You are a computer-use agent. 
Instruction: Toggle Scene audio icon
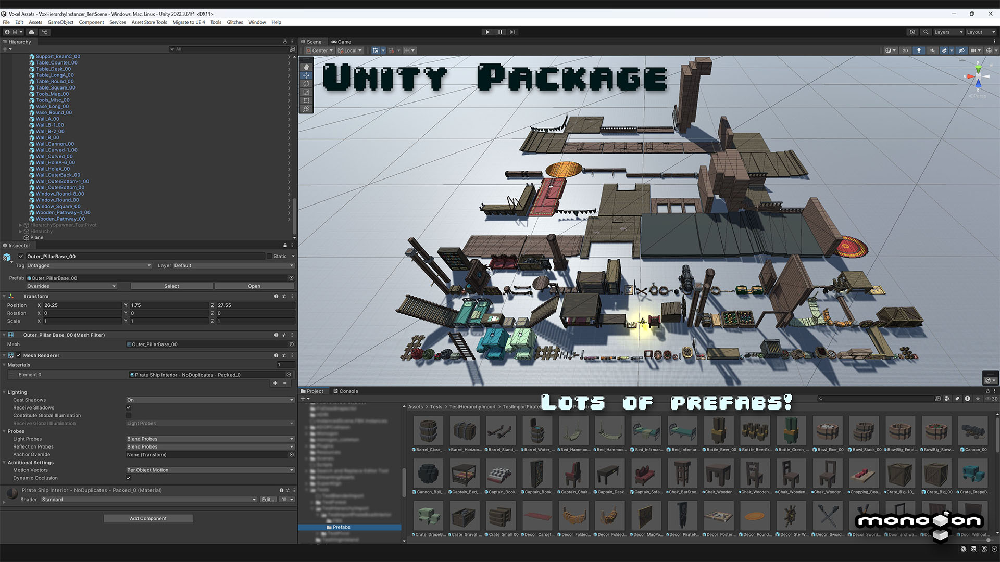(x=932, y=50)
